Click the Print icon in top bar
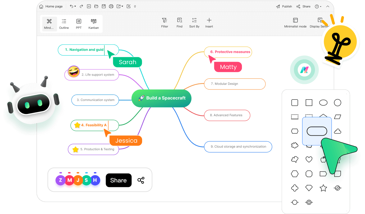This screenshot has height=214, width=365. tap(111, 6)
